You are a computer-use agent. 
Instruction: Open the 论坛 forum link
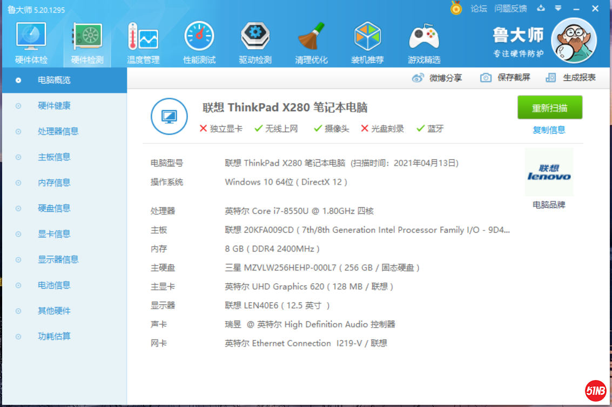[479, 8]
